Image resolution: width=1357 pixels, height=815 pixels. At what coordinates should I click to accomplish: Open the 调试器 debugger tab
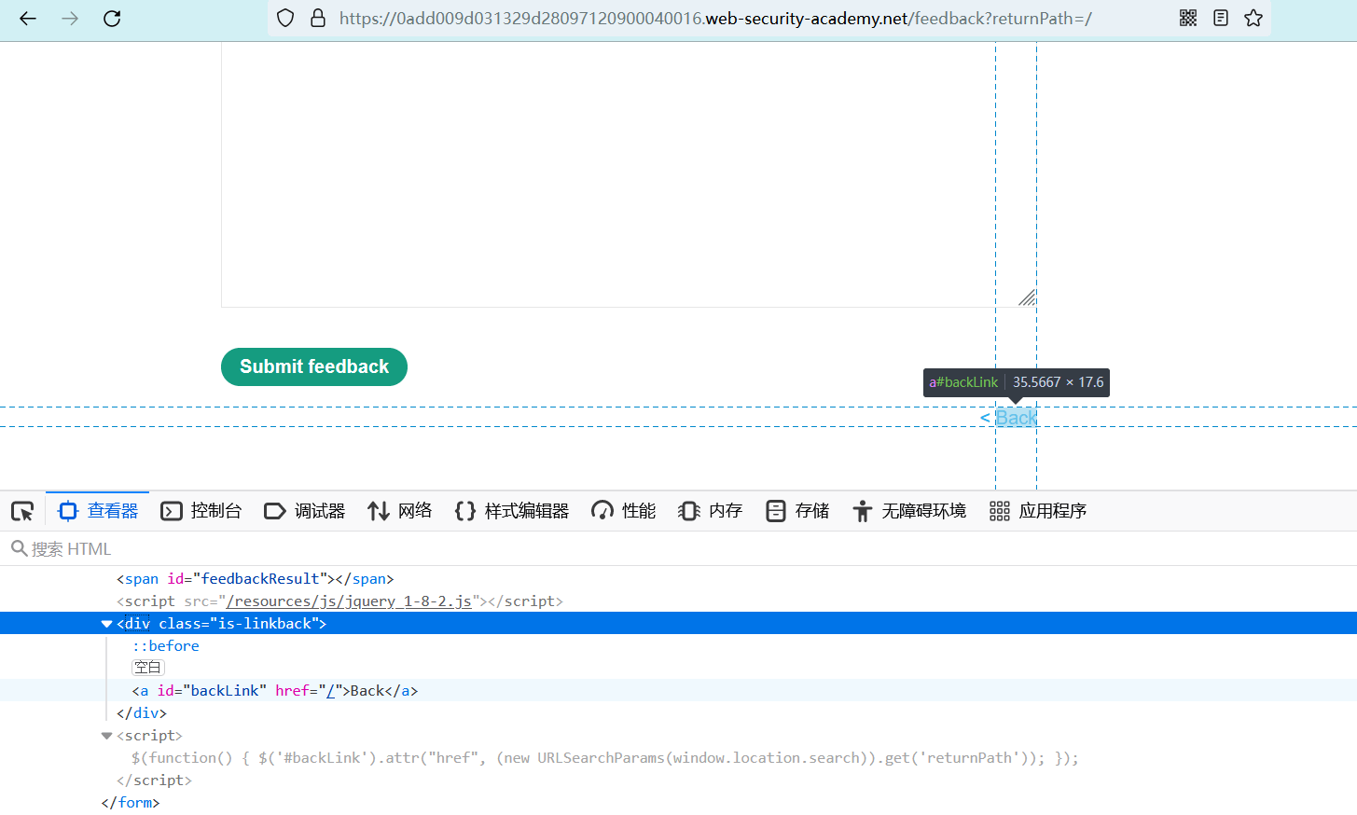[x=305, y=511]
